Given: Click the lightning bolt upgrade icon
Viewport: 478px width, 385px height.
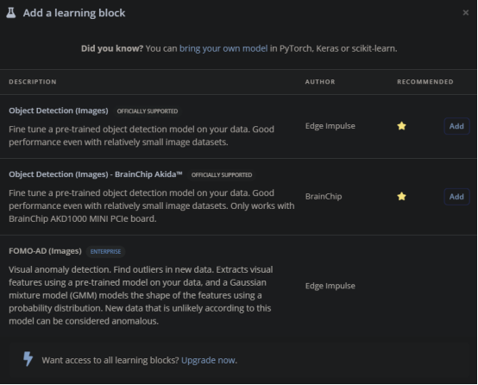Looking at the screenshot, I should [x=28, y=359].
